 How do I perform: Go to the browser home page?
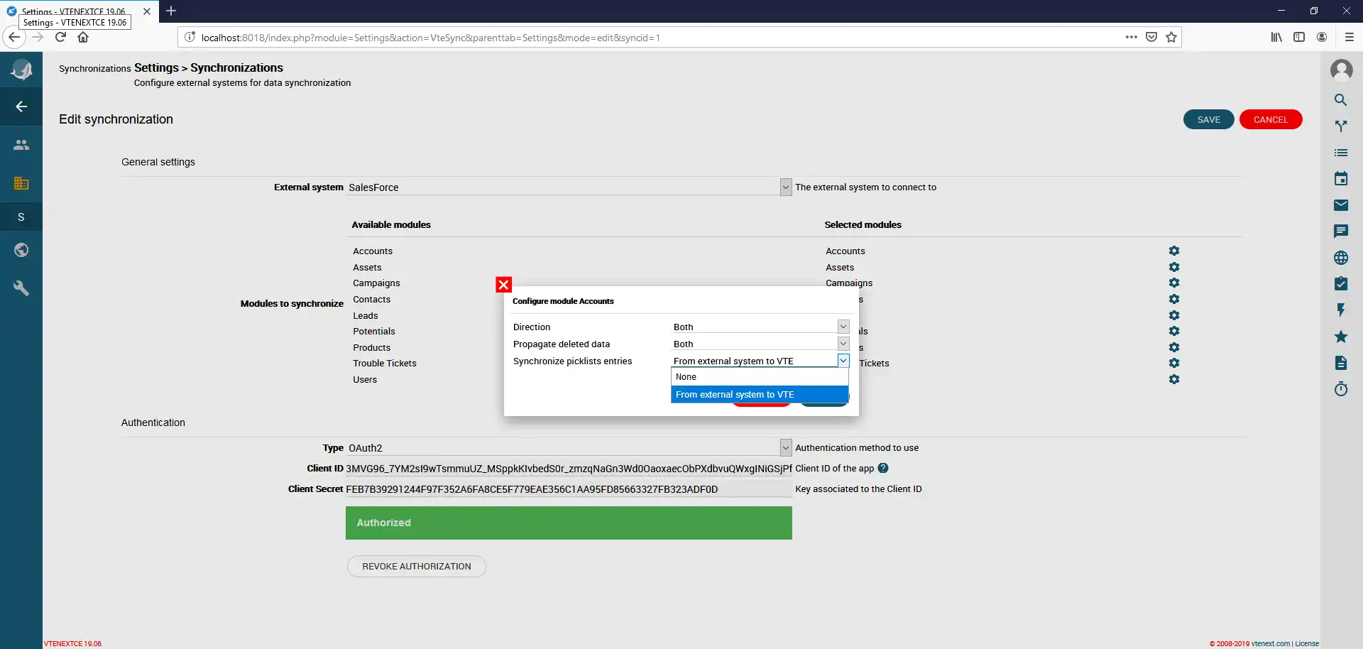click(83, 37)
